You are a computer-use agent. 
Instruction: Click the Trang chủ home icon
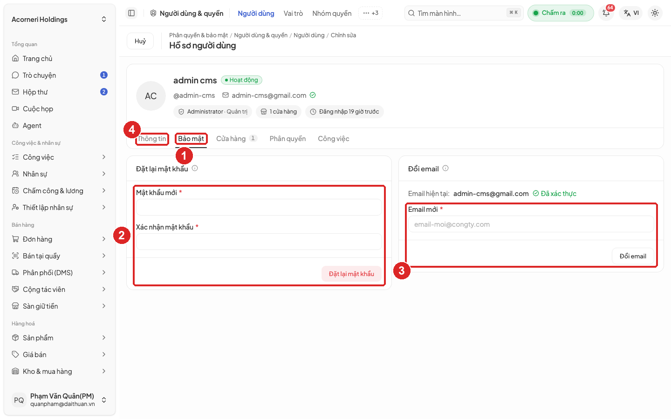tap(15, 59)
